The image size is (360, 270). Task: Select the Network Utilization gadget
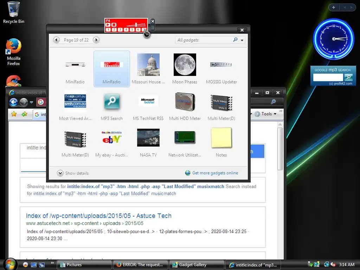tap(185, 142)
